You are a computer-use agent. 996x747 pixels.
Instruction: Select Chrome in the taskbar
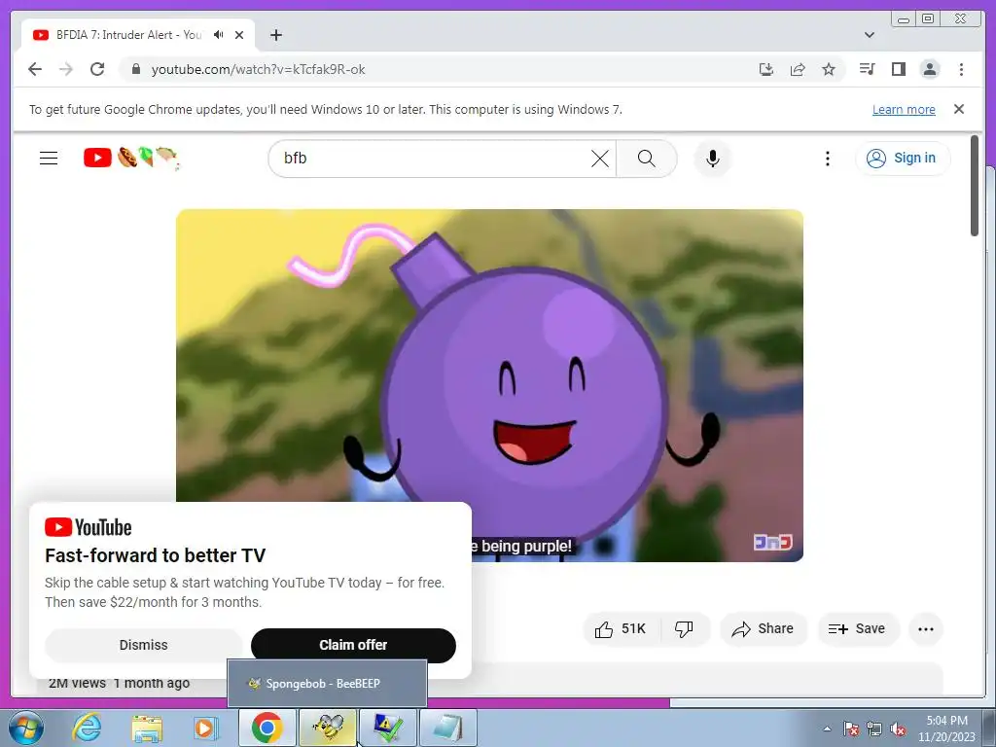(267, 728)
